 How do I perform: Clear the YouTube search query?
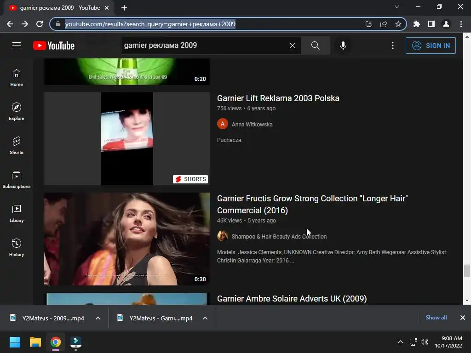[x=292, y=46]
